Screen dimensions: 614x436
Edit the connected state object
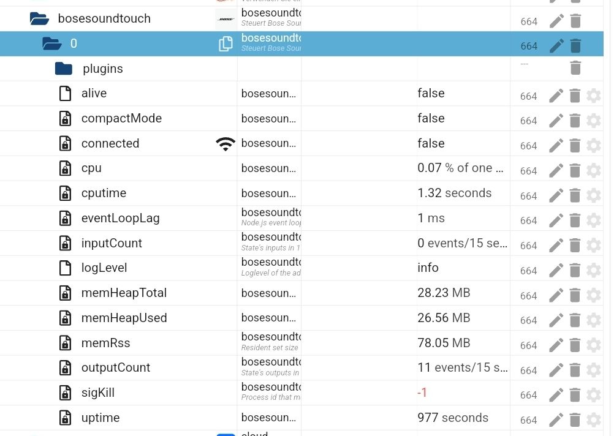click(556, 146)
